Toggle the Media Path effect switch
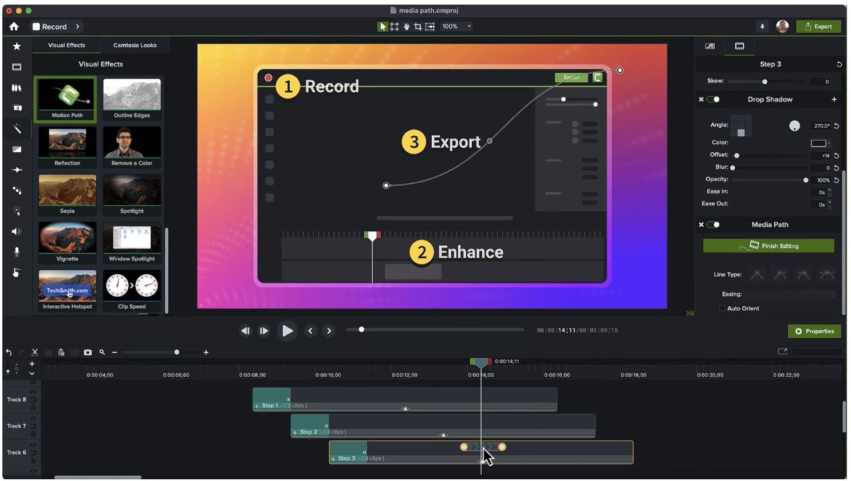Viewport: 851px width, 481px height. (x=714, y=224)
